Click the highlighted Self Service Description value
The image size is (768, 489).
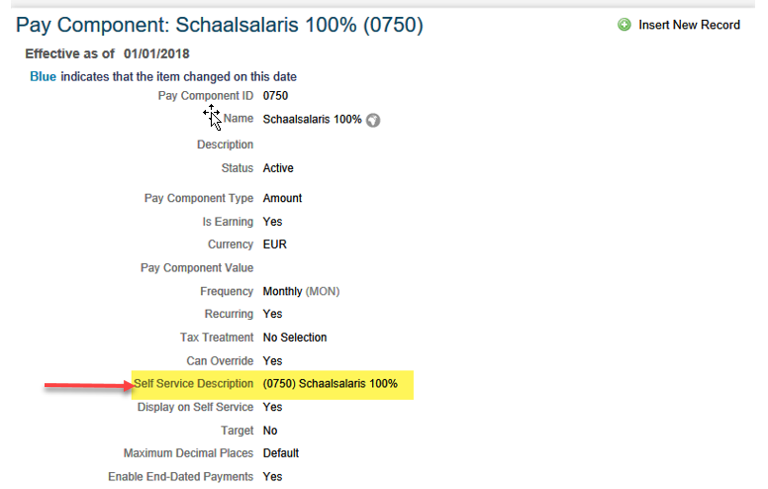coord(331,384)
